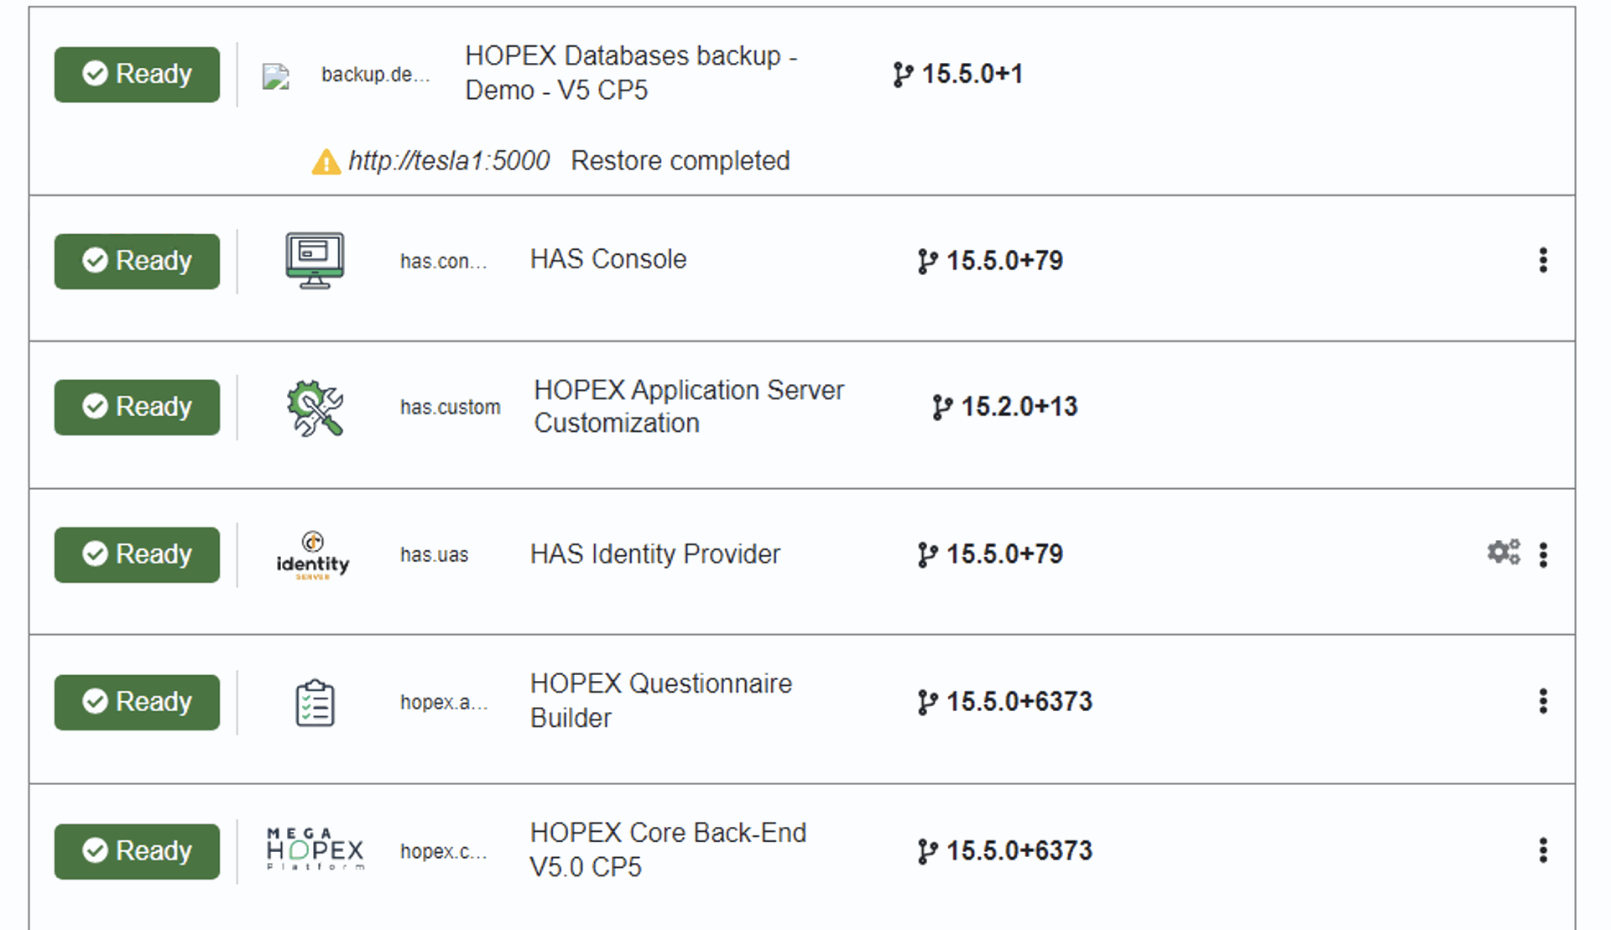Image resolution: width=1611 pixels, height=930 pixels.
Task: Click the Ready badge for HAS Identity Provider
Action: (138, 555)
